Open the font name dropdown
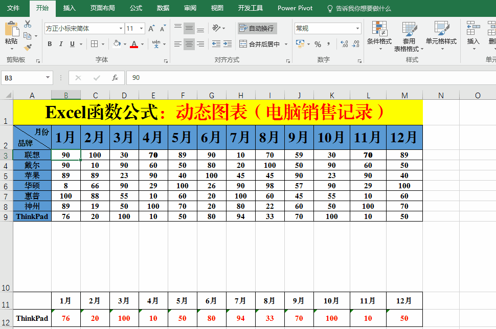The height and width of the screenshot is (329, 496). [x=121, y=29]
